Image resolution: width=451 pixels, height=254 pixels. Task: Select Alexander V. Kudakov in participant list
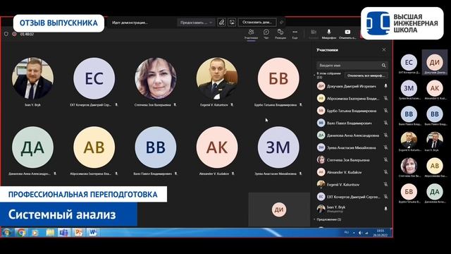point(352,172)
